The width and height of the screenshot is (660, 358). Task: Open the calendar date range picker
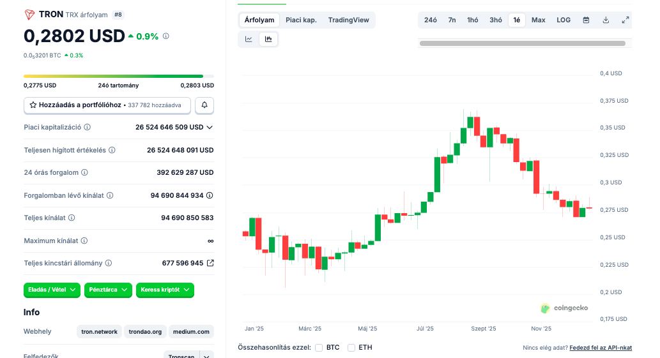tap(586, 20)
